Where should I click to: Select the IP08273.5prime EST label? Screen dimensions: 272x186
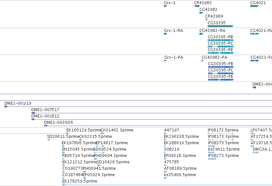pos(223,156)
